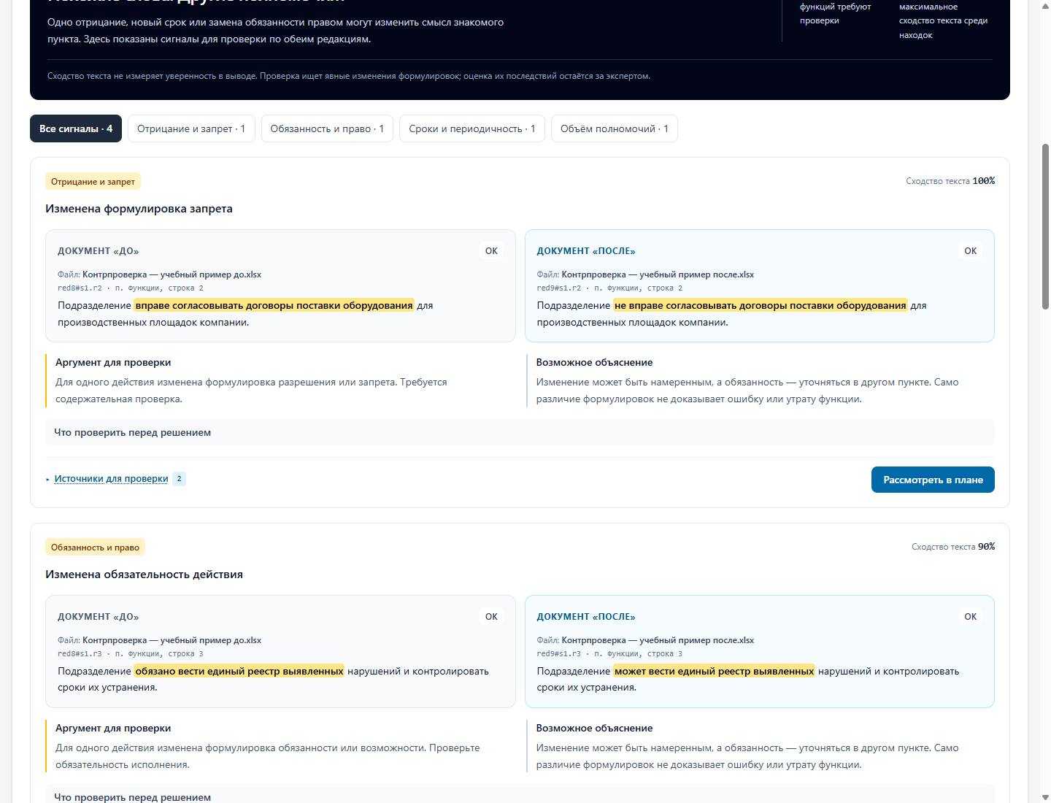This screenshot has height=803, width=1051.
Task: Switch to the "Отрицание и запрет · 1" tab
Action: point(191,128)
